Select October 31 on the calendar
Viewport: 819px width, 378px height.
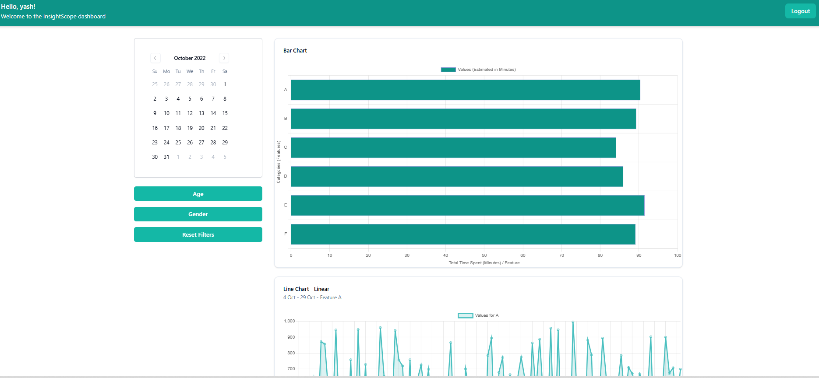(166, 157)
